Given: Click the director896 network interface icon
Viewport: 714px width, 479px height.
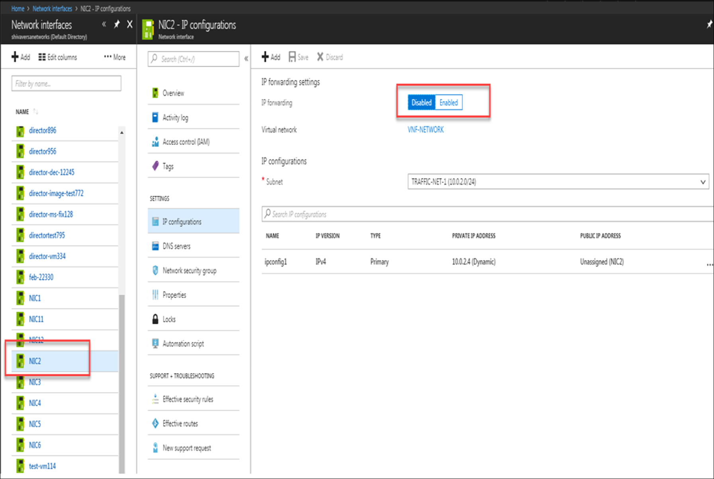Looking at the screenshot, I should pos(20,131).
